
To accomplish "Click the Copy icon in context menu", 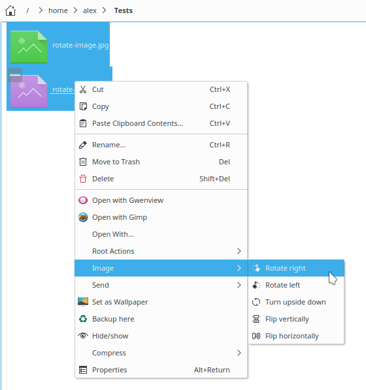I will [x=83, y=106].
